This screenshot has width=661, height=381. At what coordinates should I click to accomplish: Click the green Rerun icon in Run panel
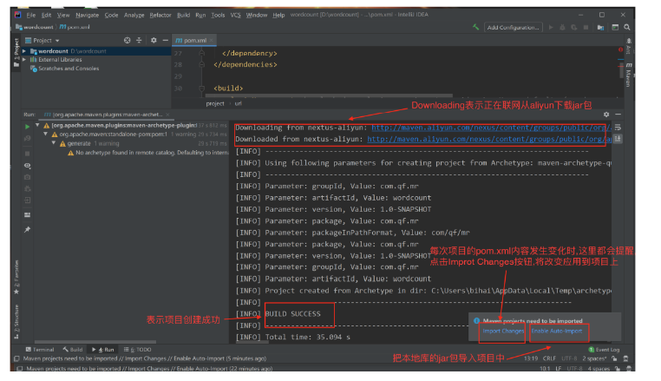28,126
